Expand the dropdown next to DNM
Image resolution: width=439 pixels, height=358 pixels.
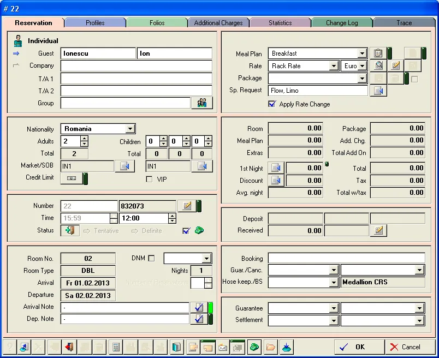[206, 258]
